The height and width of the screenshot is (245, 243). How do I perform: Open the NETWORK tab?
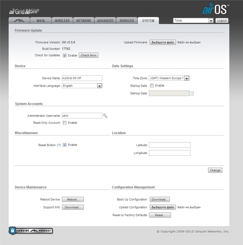point(84,21)
